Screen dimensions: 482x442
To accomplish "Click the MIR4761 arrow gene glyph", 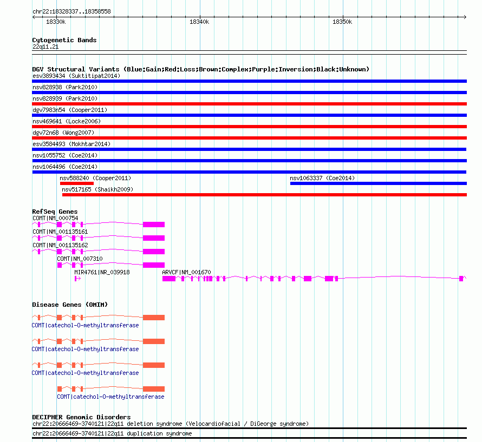I will pos(78,279).
